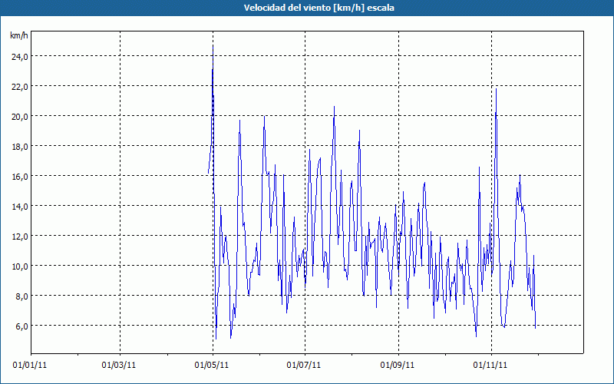Click the highest wind peak near 01/05/11
Screen dimensions: 614x384
coord(213,45)
